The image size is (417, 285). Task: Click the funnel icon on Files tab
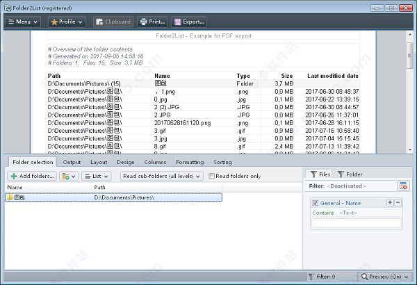pyautogui.click(x=313, y=174)
